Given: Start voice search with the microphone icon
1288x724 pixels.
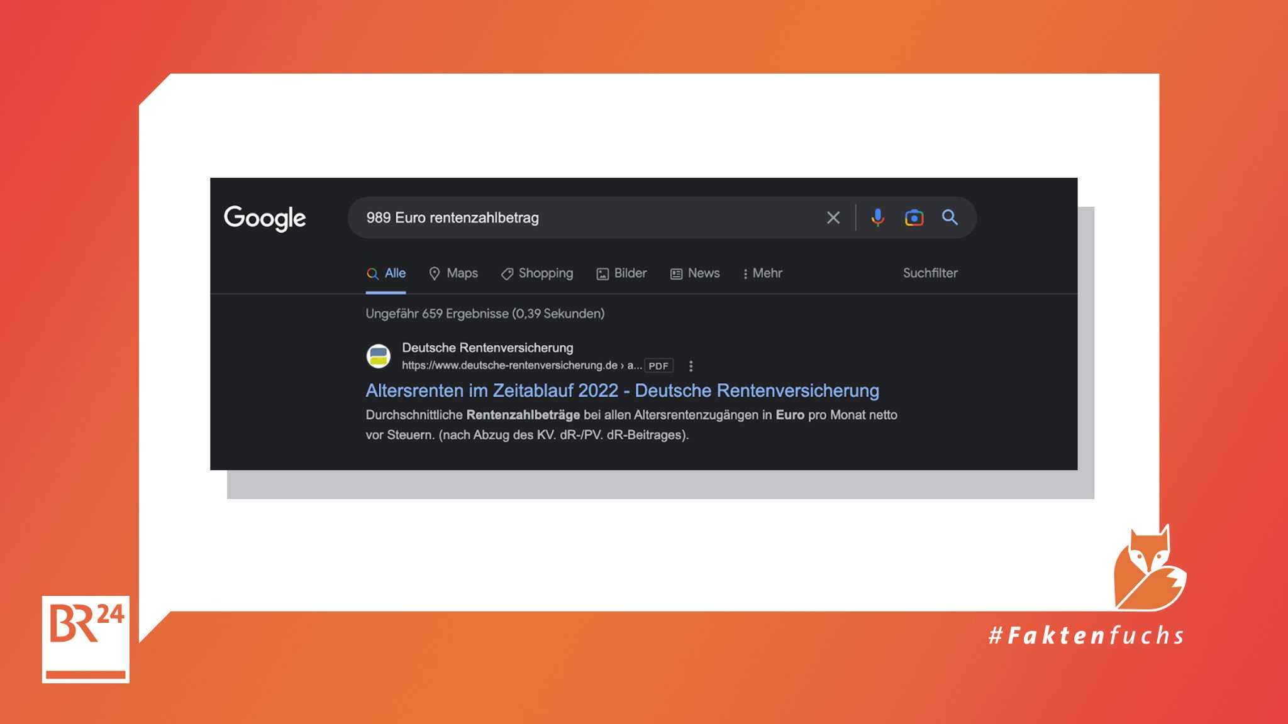Looking at the screenshot, I should (x=877, y=217).
